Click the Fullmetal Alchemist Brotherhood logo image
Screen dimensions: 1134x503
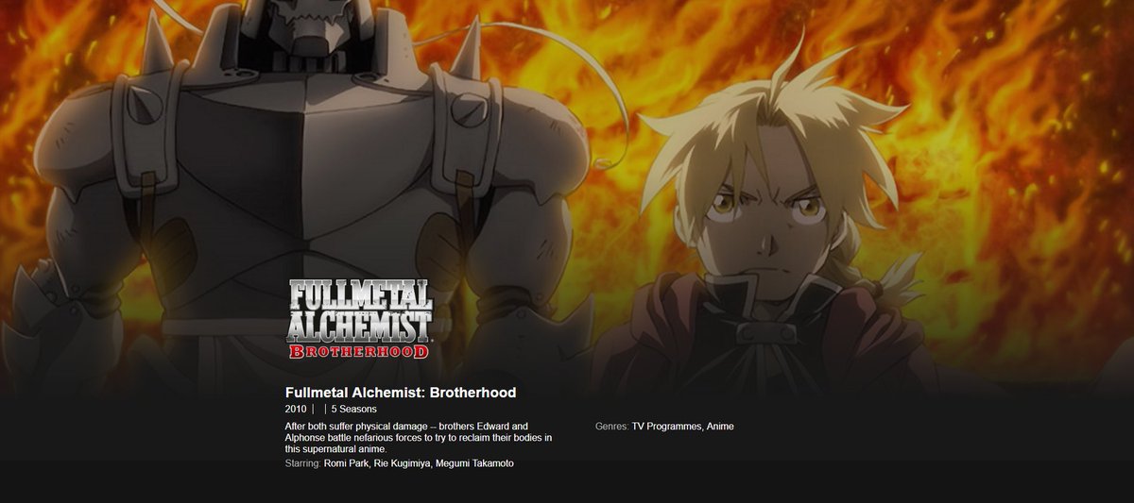pos(360,318)
